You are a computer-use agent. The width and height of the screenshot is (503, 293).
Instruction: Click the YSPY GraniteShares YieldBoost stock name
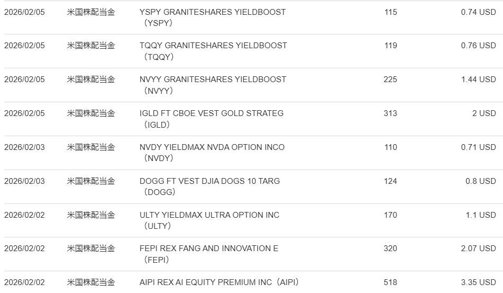pyautogui.click(x=212, y=12)
